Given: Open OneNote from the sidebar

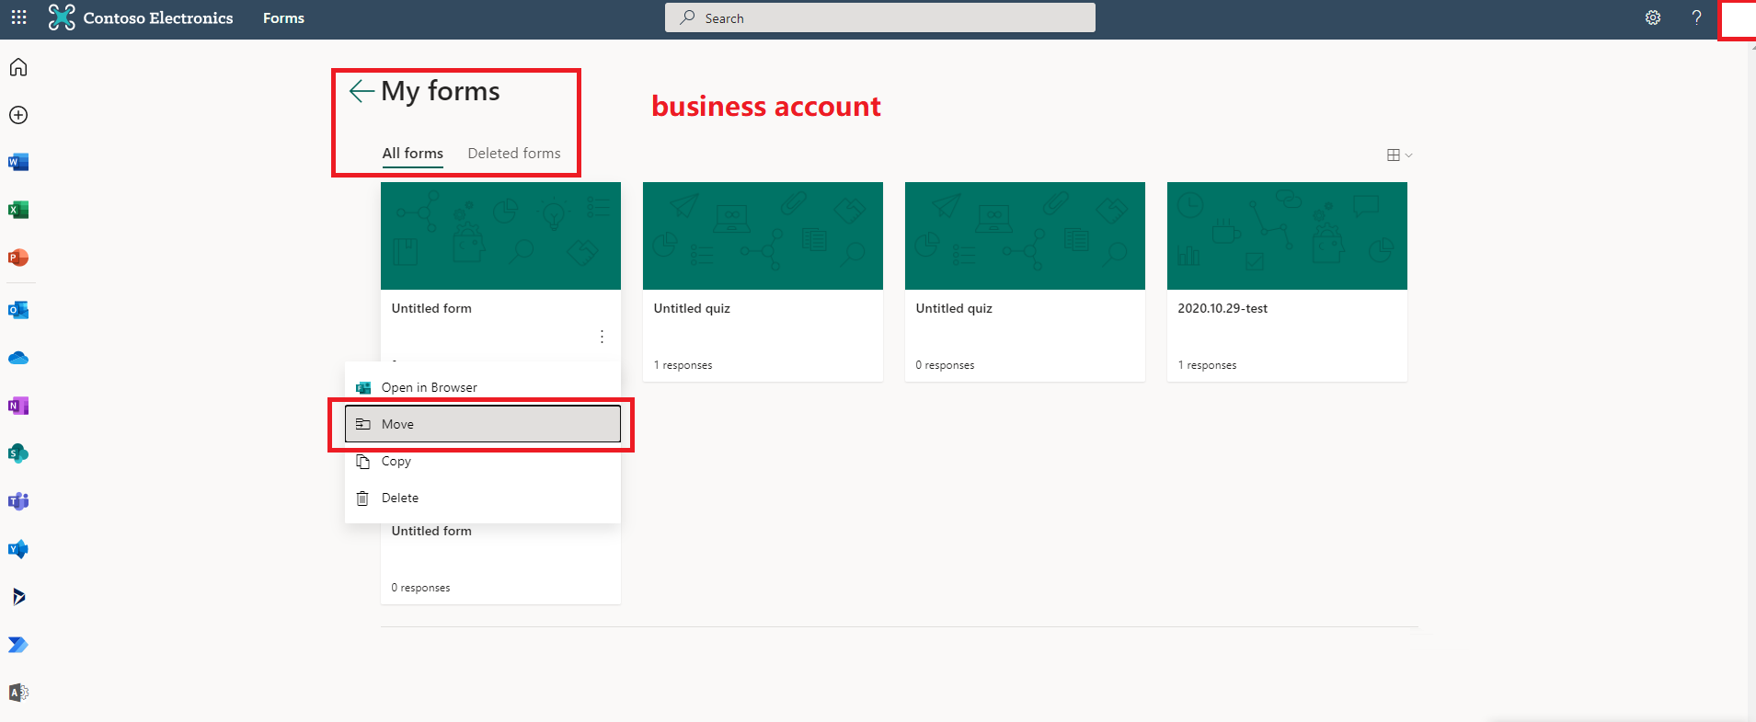Looking at the screenshot, I should click(x=18, y=406).
